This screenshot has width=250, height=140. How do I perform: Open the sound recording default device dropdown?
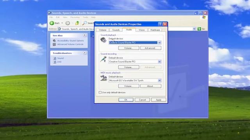click(x=159, y=61)
